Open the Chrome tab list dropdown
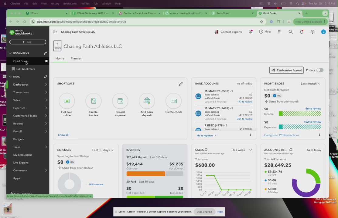The width and height of the screenshot is (338, 218). click(x=325, y=13)
